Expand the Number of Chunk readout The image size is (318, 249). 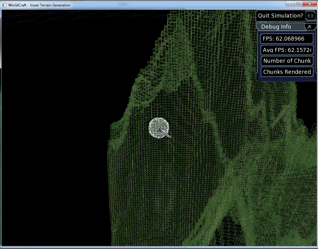click(x=287, y=61)
